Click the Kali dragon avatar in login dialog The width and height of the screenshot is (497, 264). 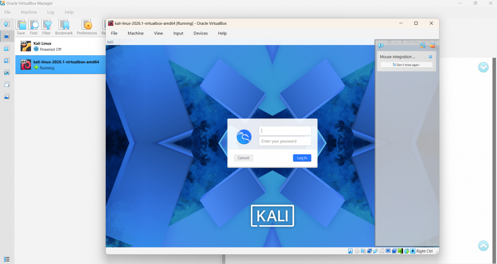tap(244, 136)
